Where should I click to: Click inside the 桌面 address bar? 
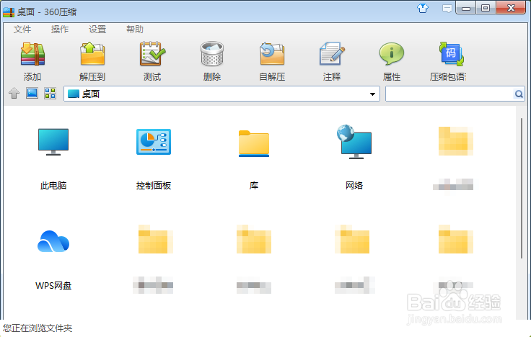coord(221,94)
